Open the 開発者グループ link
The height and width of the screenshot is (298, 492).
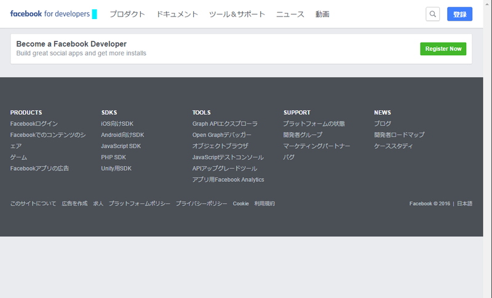click(303, 135)
